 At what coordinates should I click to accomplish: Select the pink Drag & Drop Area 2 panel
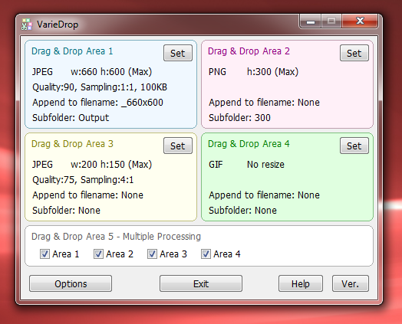coord(287,84)
